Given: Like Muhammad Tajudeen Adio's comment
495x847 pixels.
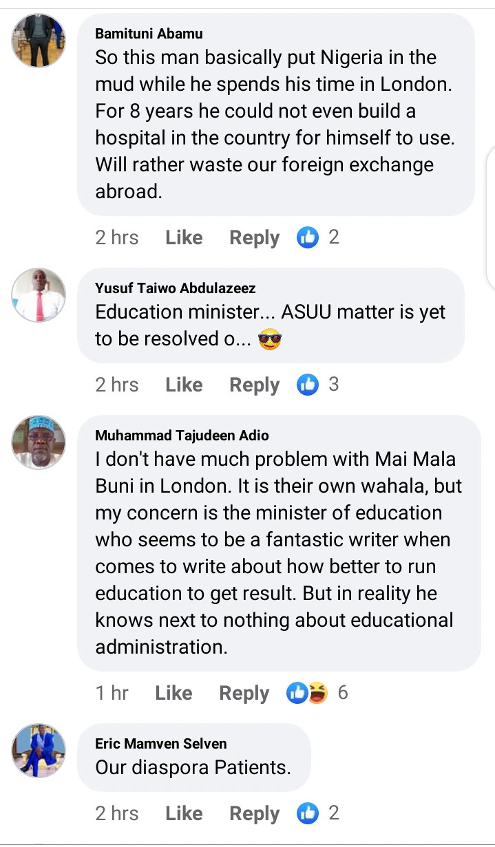Looking at the screenshot, I should click(x=173, y=693).
